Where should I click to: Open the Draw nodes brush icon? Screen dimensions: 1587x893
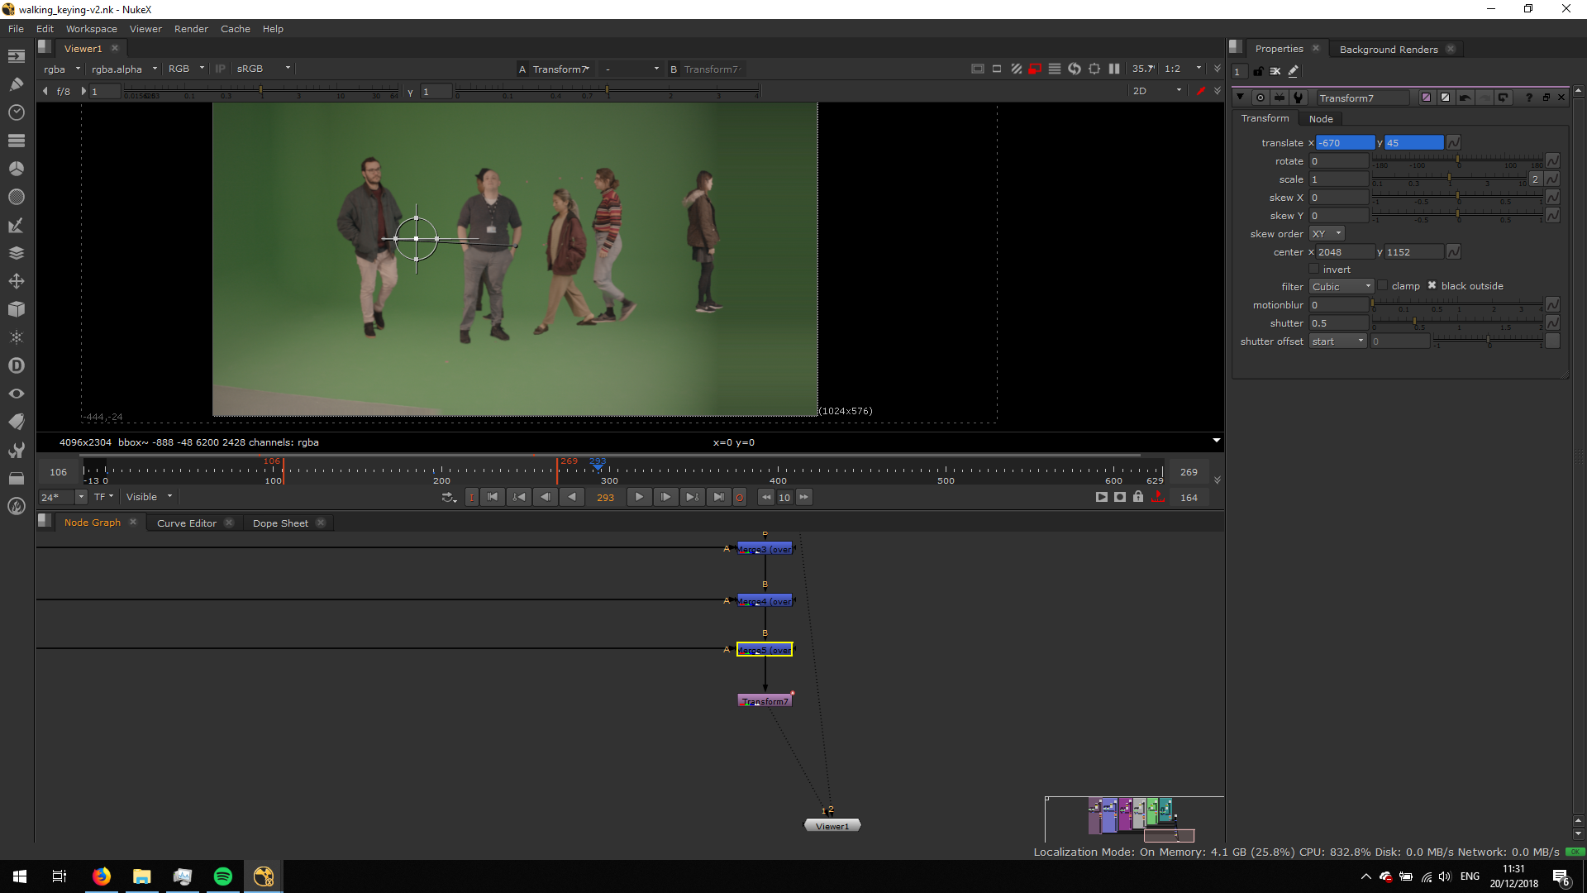click(16, 84)
